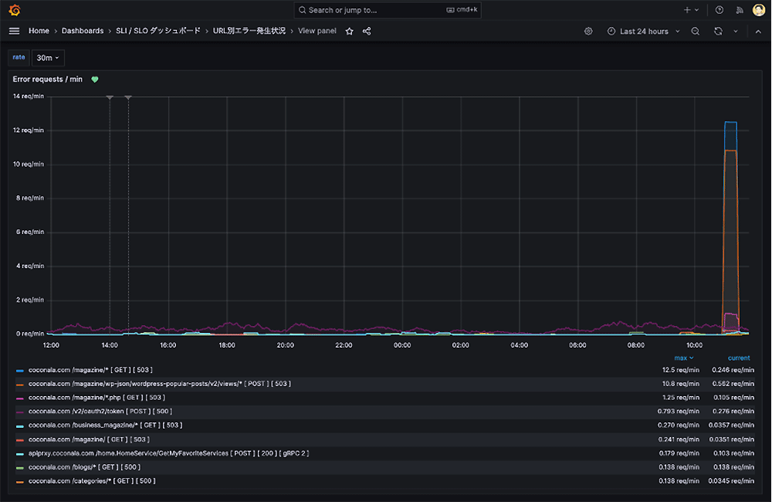Viewport: 772px width, 502px height.
Task: Open the rate 30m variable dropdown
Action: pyautogui.click(x=48, y=58)
